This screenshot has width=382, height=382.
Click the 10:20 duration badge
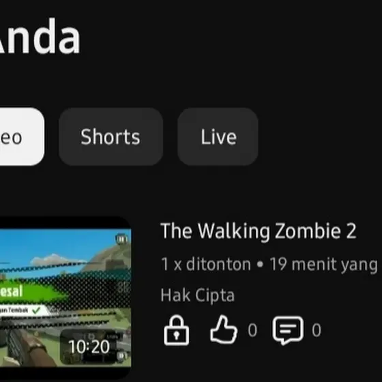(x=89, y=347)
